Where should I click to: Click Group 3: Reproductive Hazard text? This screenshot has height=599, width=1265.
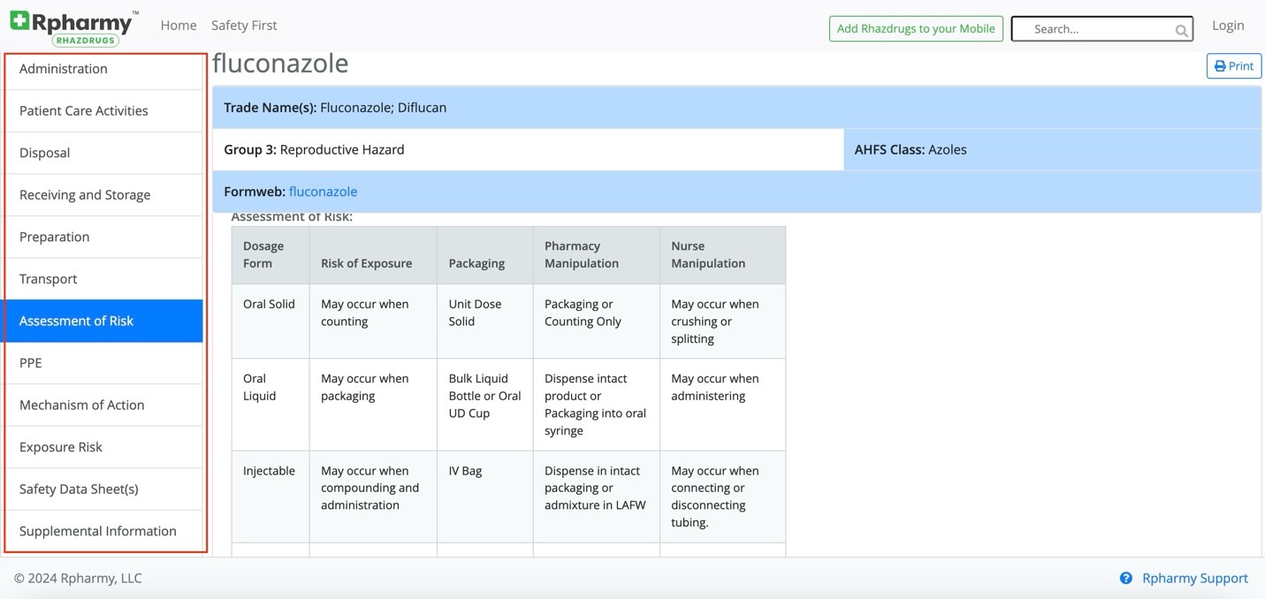[x=314, y=150]
